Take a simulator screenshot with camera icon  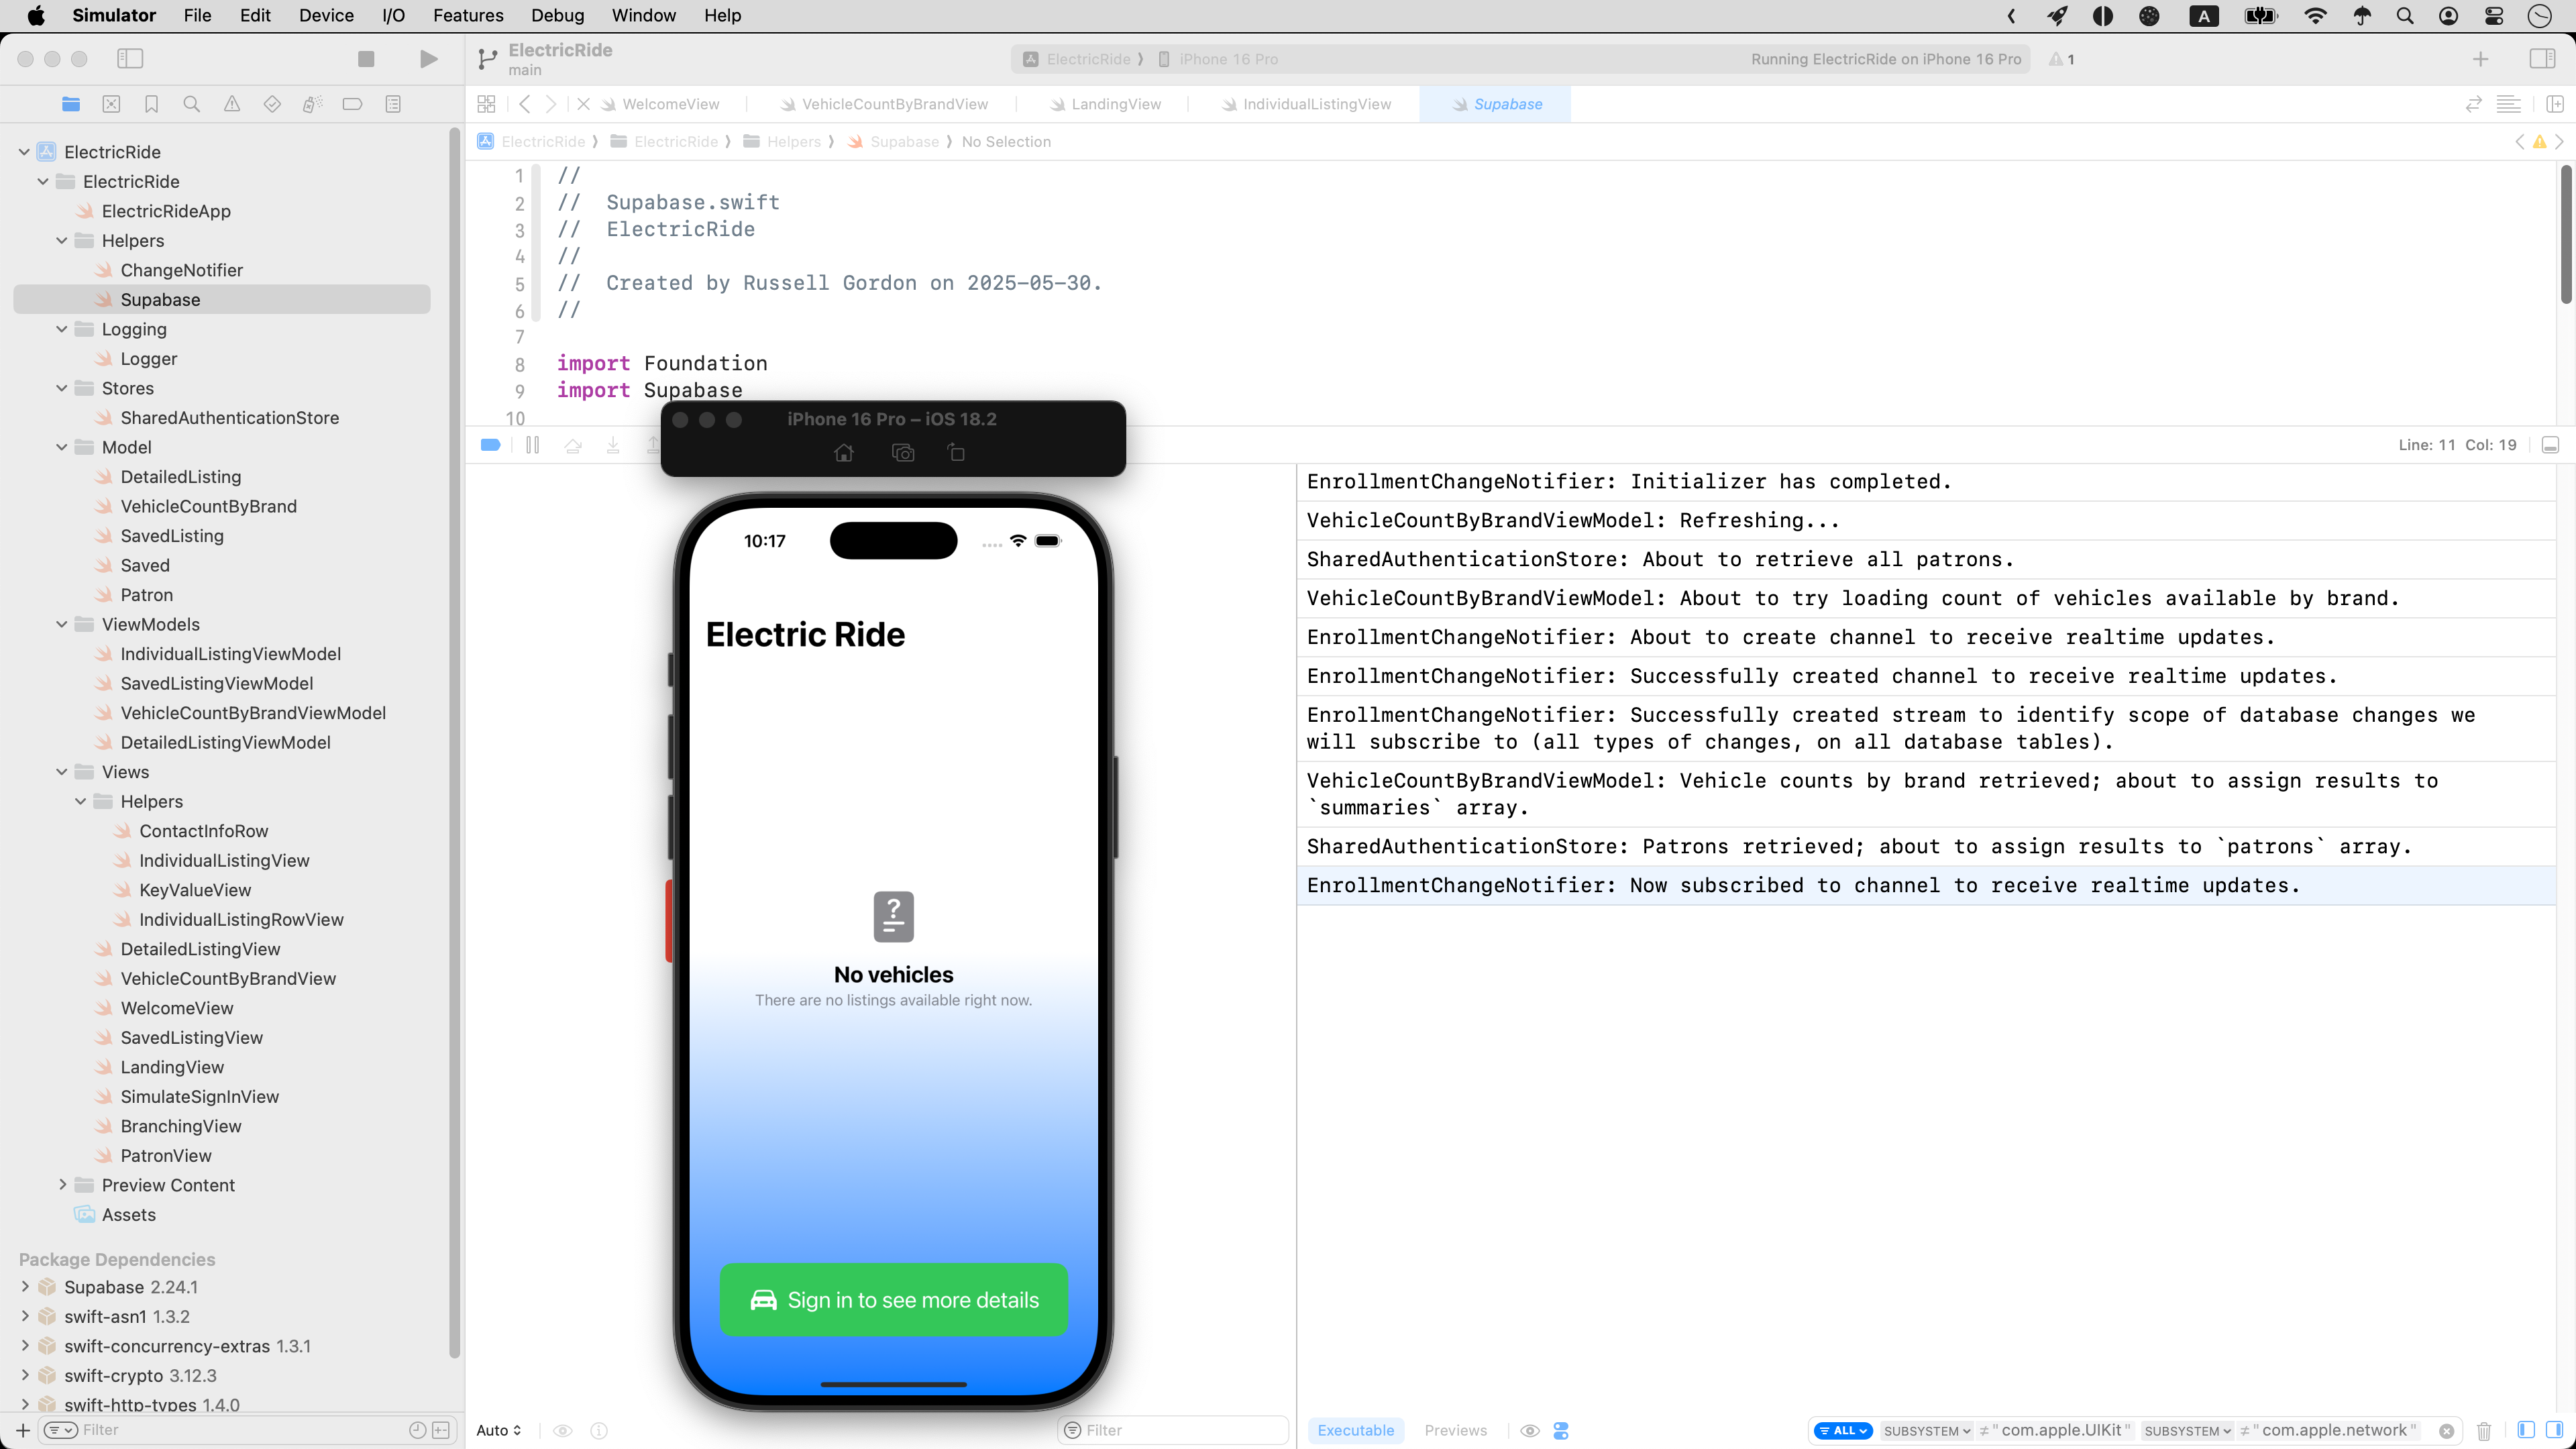pos(902,453)
